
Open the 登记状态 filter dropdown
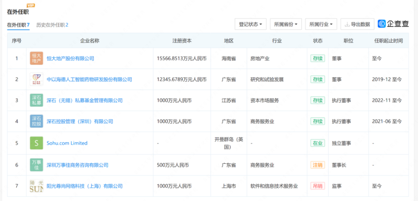pyautogui.click(x=250, y=24)
